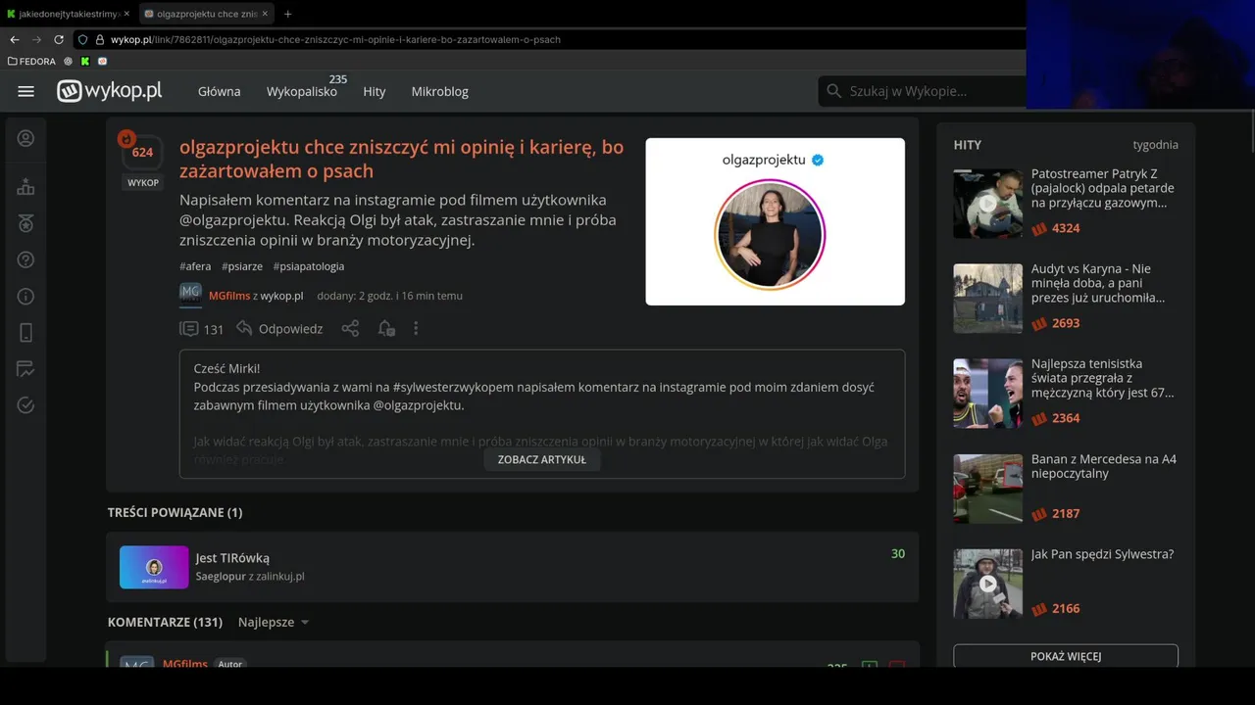Open the profile icon in left sidebar

26,138
